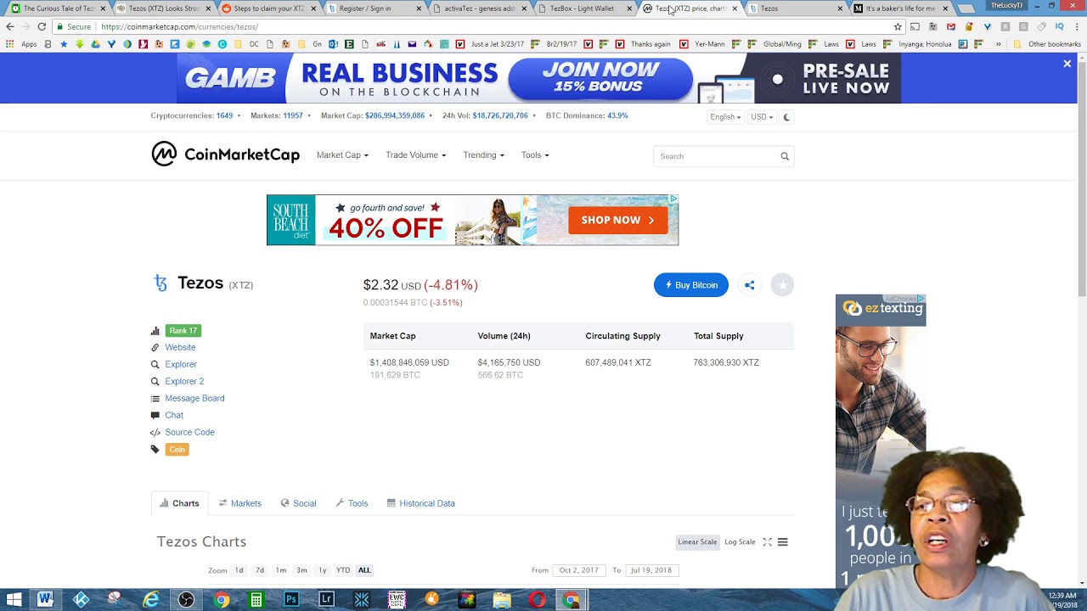1087x611 pixels.
Task: Open File Explorer from the taskbar
Action: [502, 600]
